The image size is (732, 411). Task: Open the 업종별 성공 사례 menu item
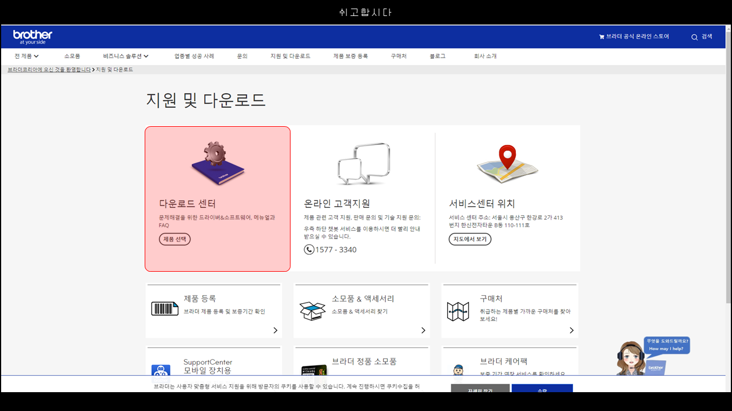[194, 56]
